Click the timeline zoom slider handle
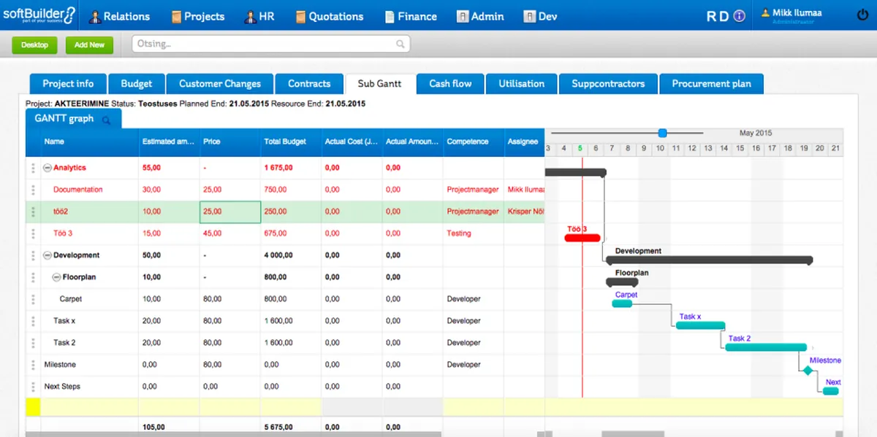877x437 pixels. tap(662, 133)
